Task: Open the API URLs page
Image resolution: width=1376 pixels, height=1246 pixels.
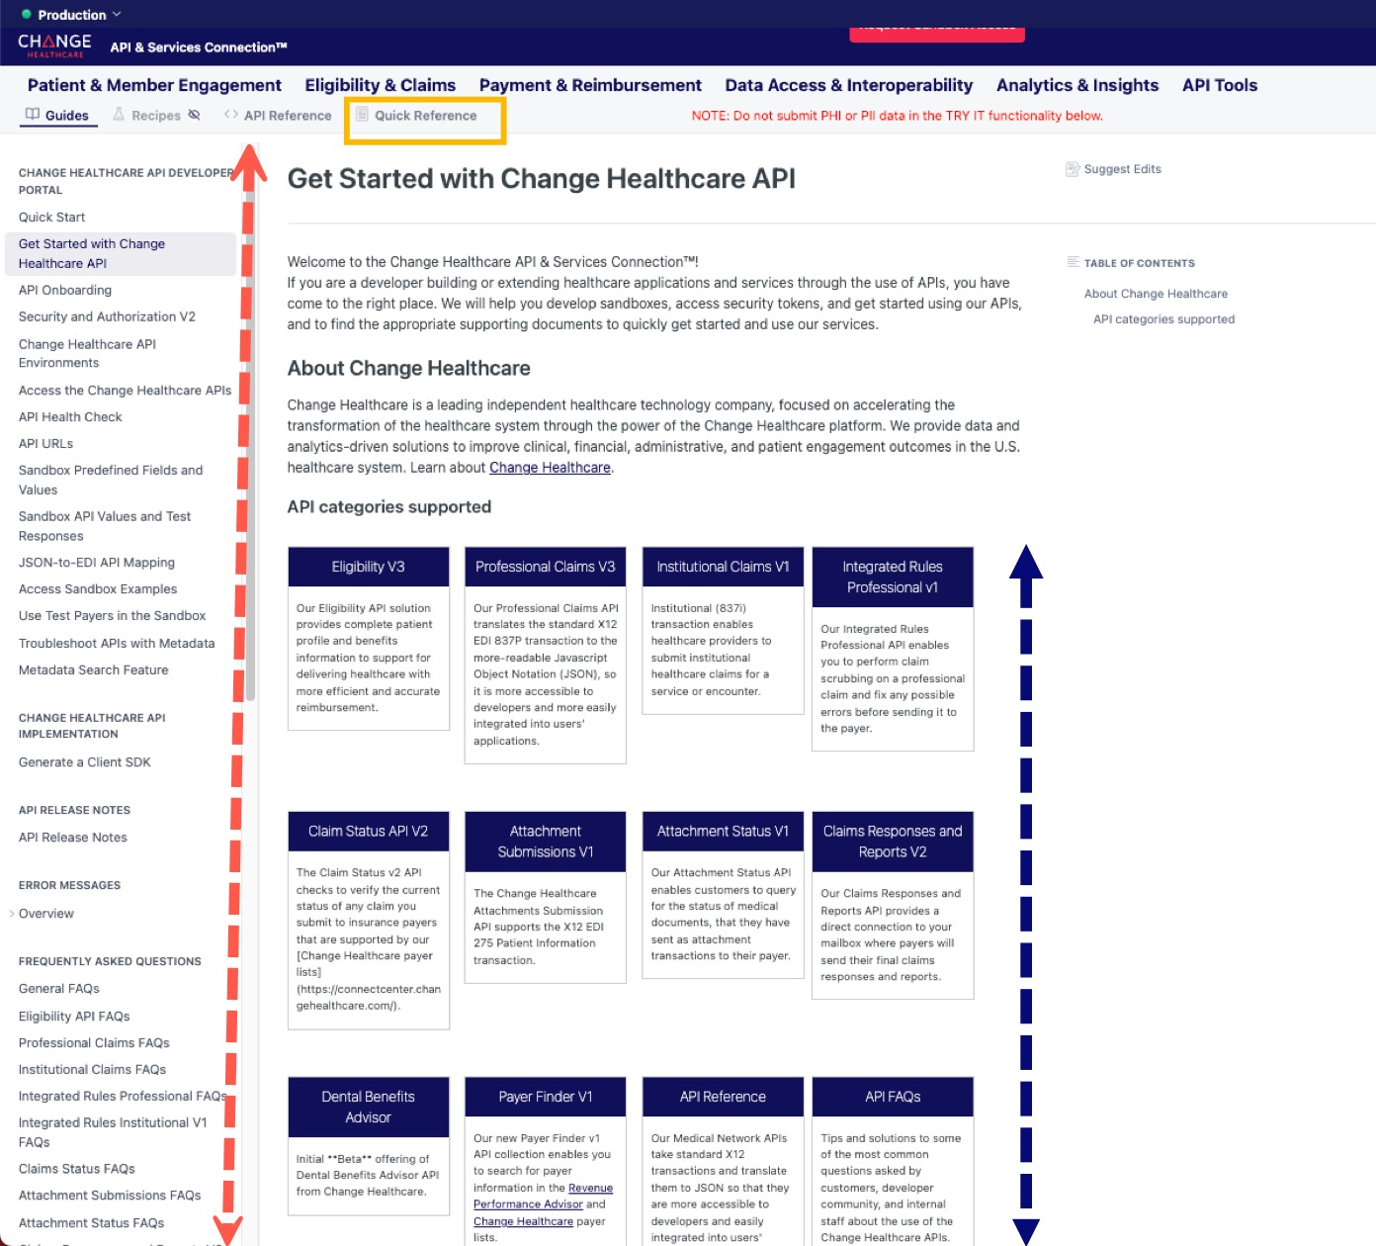Action: point(45,444)
